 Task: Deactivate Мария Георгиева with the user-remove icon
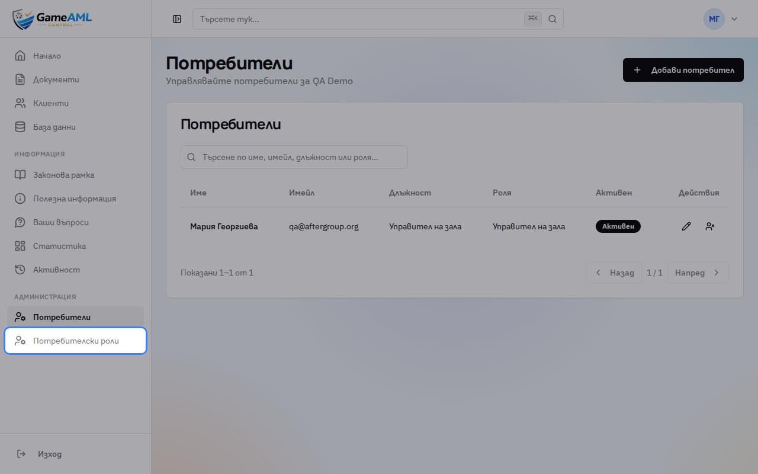(x=710, y=226)
